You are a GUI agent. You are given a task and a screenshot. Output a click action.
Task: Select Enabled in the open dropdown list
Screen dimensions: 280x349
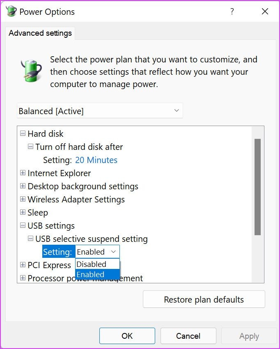pyautogui.click(x=90, y=274)
